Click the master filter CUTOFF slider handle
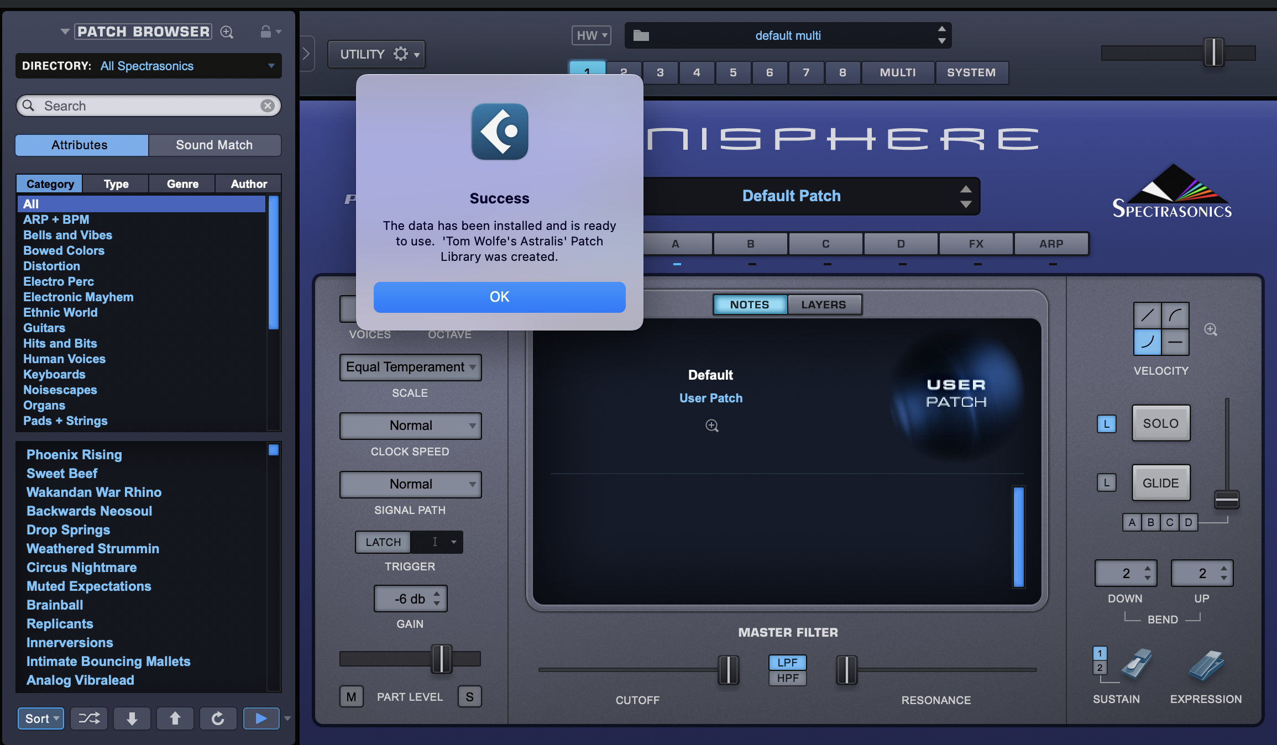Image resolution: width=1277 pixels, height=745 pixels. 729,670
